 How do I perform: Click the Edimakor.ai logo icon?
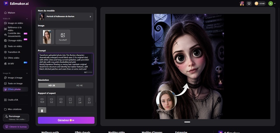(x=6, y=3)
